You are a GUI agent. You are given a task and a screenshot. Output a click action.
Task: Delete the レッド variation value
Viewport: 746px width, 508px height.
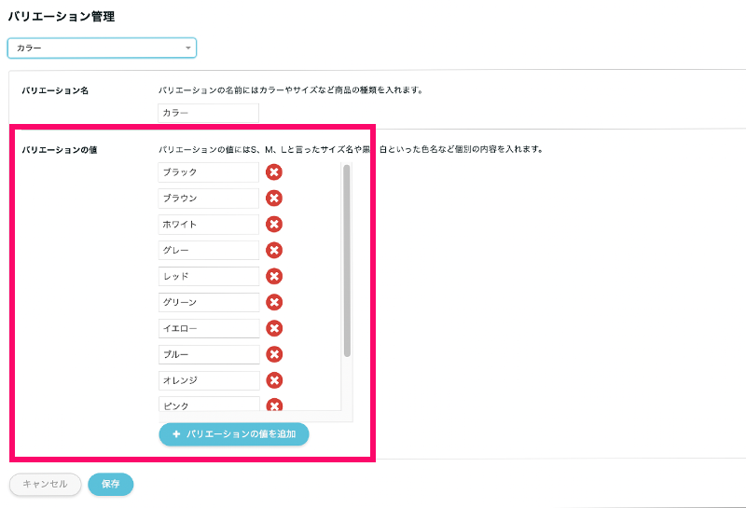[274, 277]
